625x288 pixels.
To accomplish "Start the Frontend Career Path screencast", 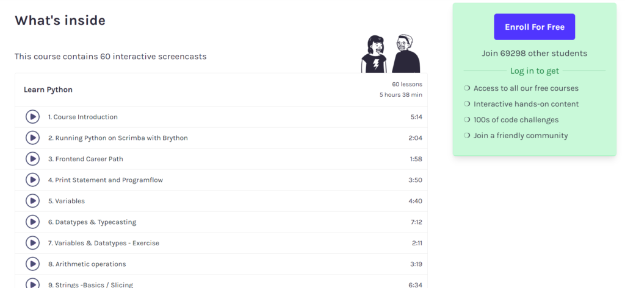I will point(33,159).
